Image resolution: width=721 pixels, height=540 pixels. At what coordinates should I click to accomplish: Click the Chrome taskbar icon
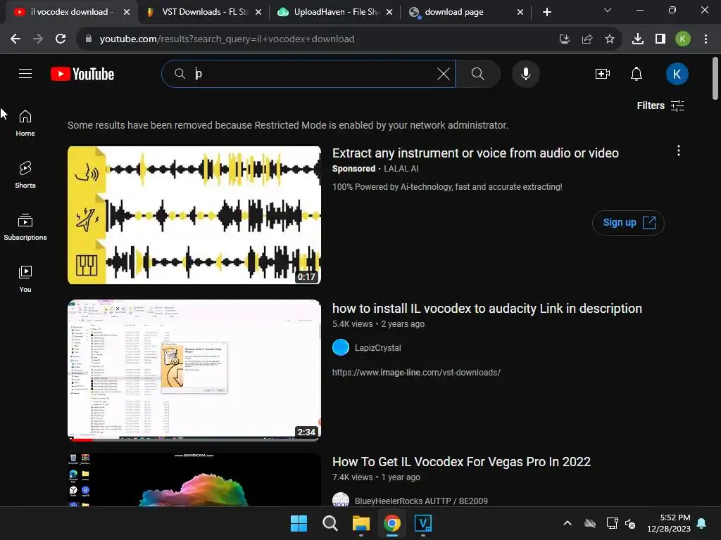pos(392,523)
